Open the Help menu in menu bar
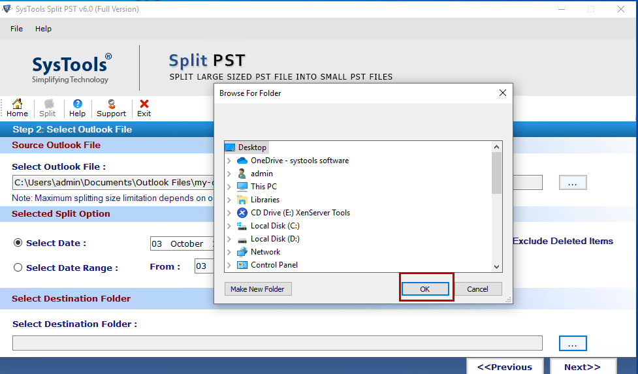The image size is (638, 374). (43, 29)
